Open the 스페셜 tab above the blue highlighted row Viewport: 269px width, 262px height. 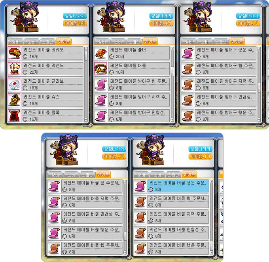pyautogui.click(x=173, y=175)
